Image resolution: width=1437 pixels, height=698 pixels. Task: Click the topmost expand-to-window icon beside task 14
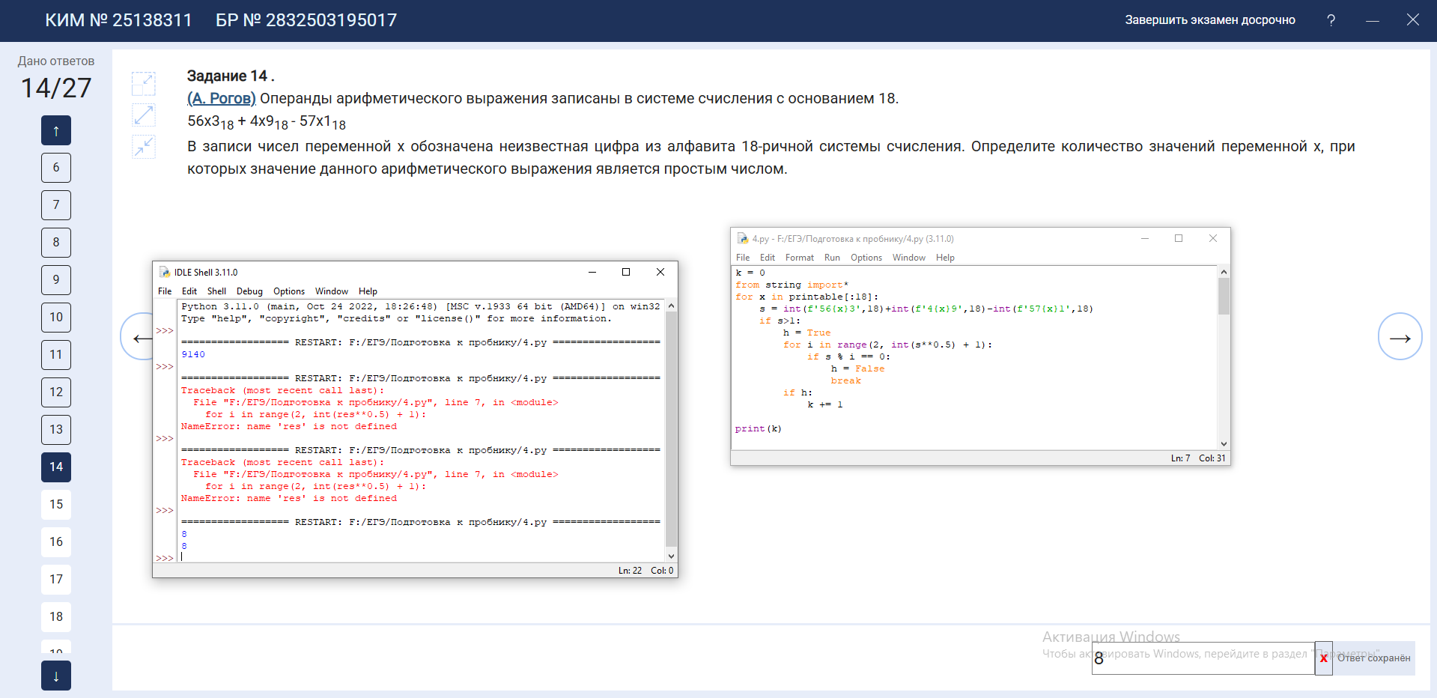(x=143, y=83)
